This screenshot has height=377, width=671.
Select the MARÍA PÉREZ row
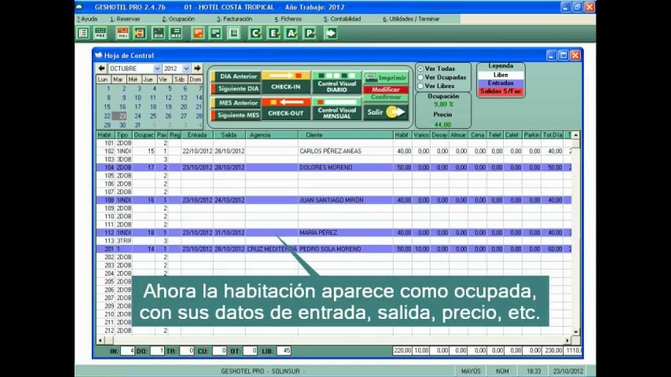point(334,232)
